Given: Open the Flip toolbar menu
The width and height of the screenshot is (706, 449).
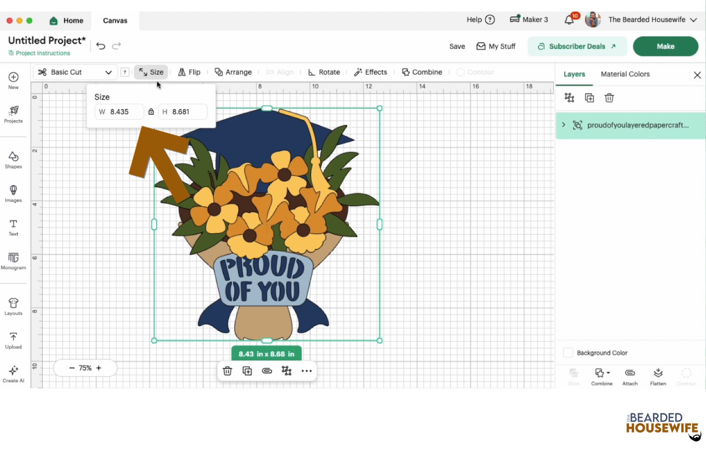Looking at the screenshot, I should 189,72.
